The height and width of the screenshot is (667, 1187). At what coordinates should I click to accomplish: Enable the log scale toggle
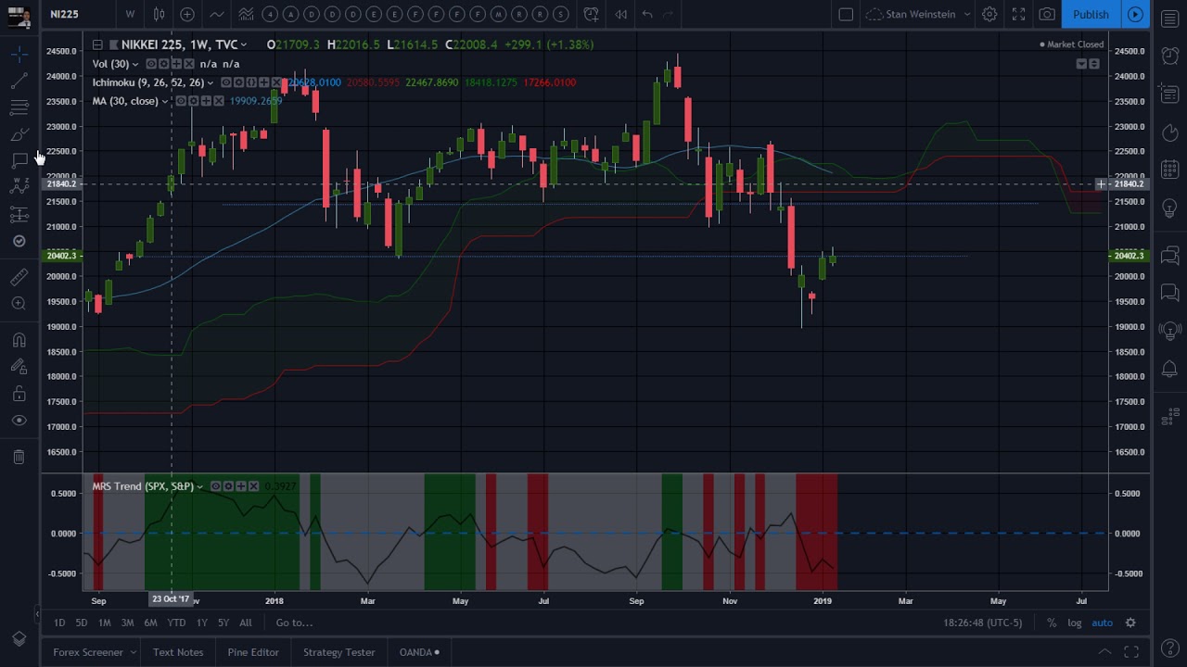(x=1075, y=623)
